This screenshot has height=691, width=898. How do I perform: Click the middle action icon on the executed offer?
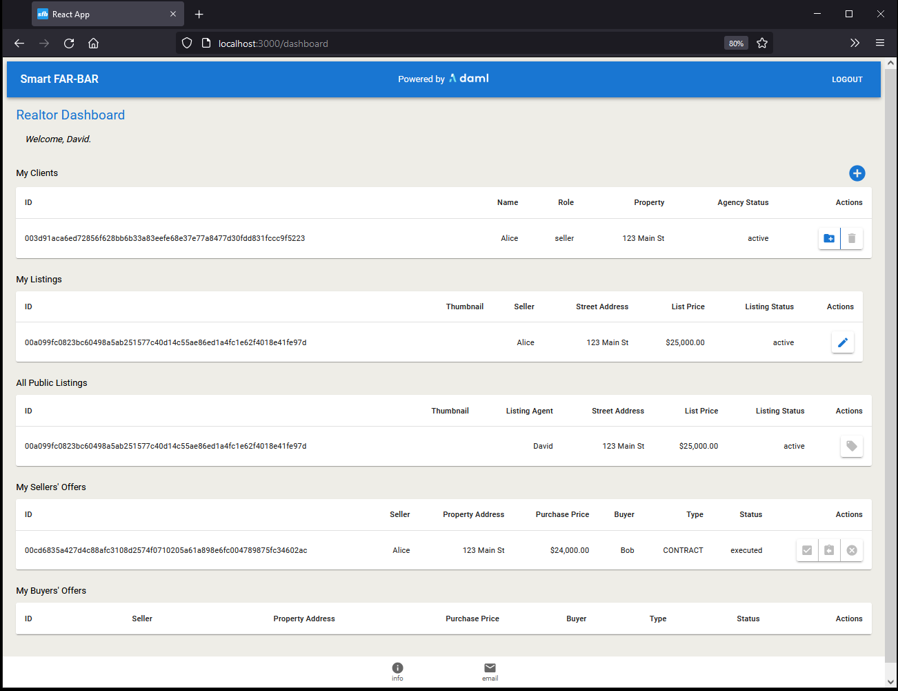click(x=829, y=550)
